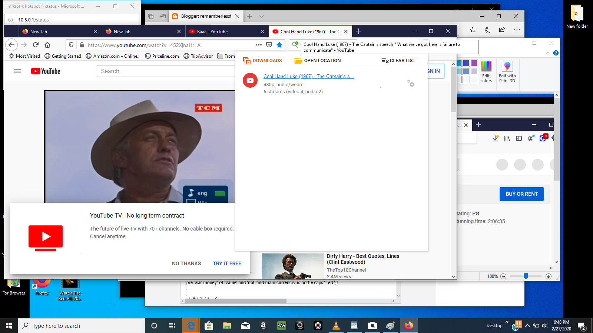Screen dimensions: 593x333
Task: Open Most Visited bookmarks folder
Action: click(24, 56)
